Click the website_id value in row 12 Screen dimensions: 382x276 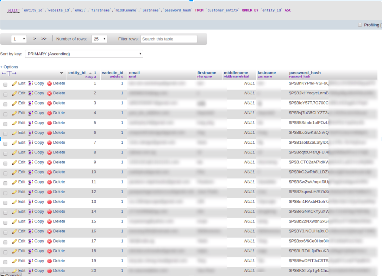tap(122, 192)
